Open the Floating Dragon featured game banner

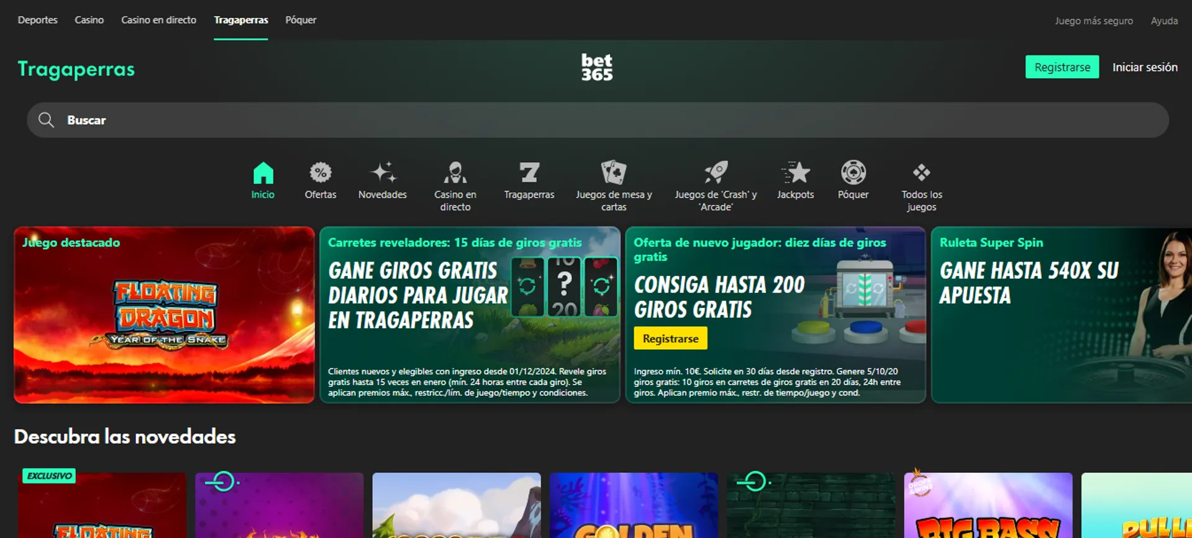point(164,315)
